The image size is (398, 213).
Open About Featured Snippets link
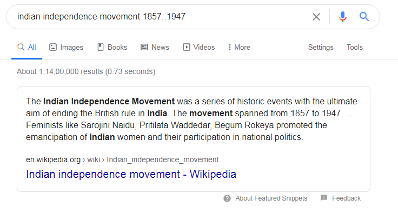(x=271, y=198)
